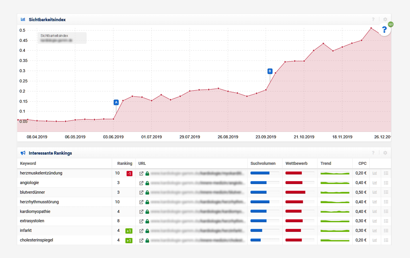Sort table by Ranking column header

pos(125,163)
